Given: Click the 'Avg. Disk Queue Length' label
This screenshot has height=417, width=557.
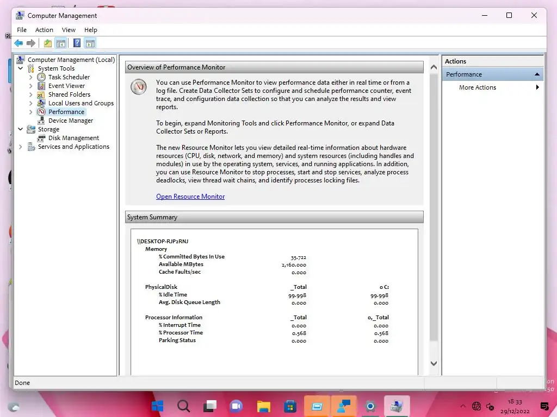Looking at the screenshot, I should tap(189, 302).
